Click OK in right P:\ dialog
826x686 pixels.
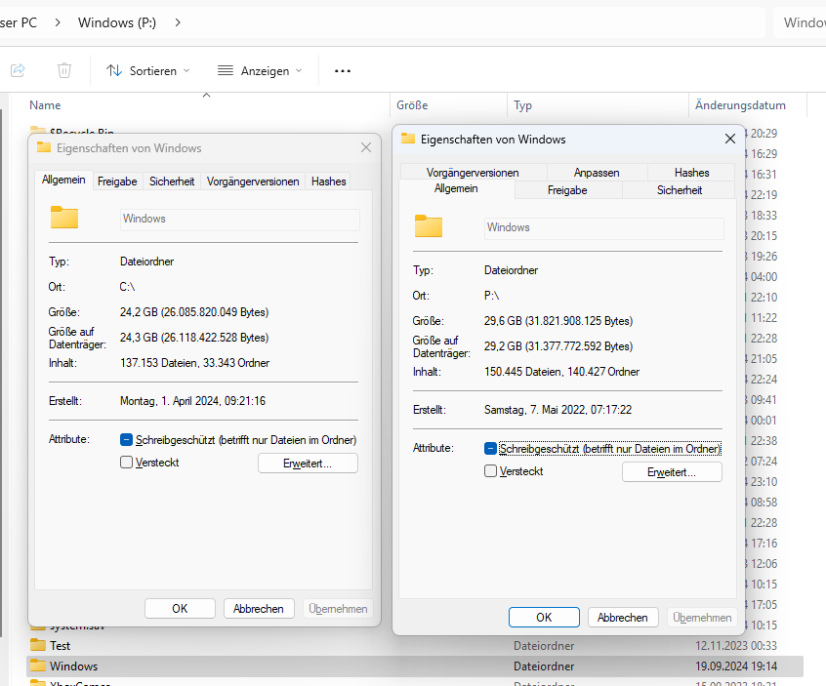544,618
